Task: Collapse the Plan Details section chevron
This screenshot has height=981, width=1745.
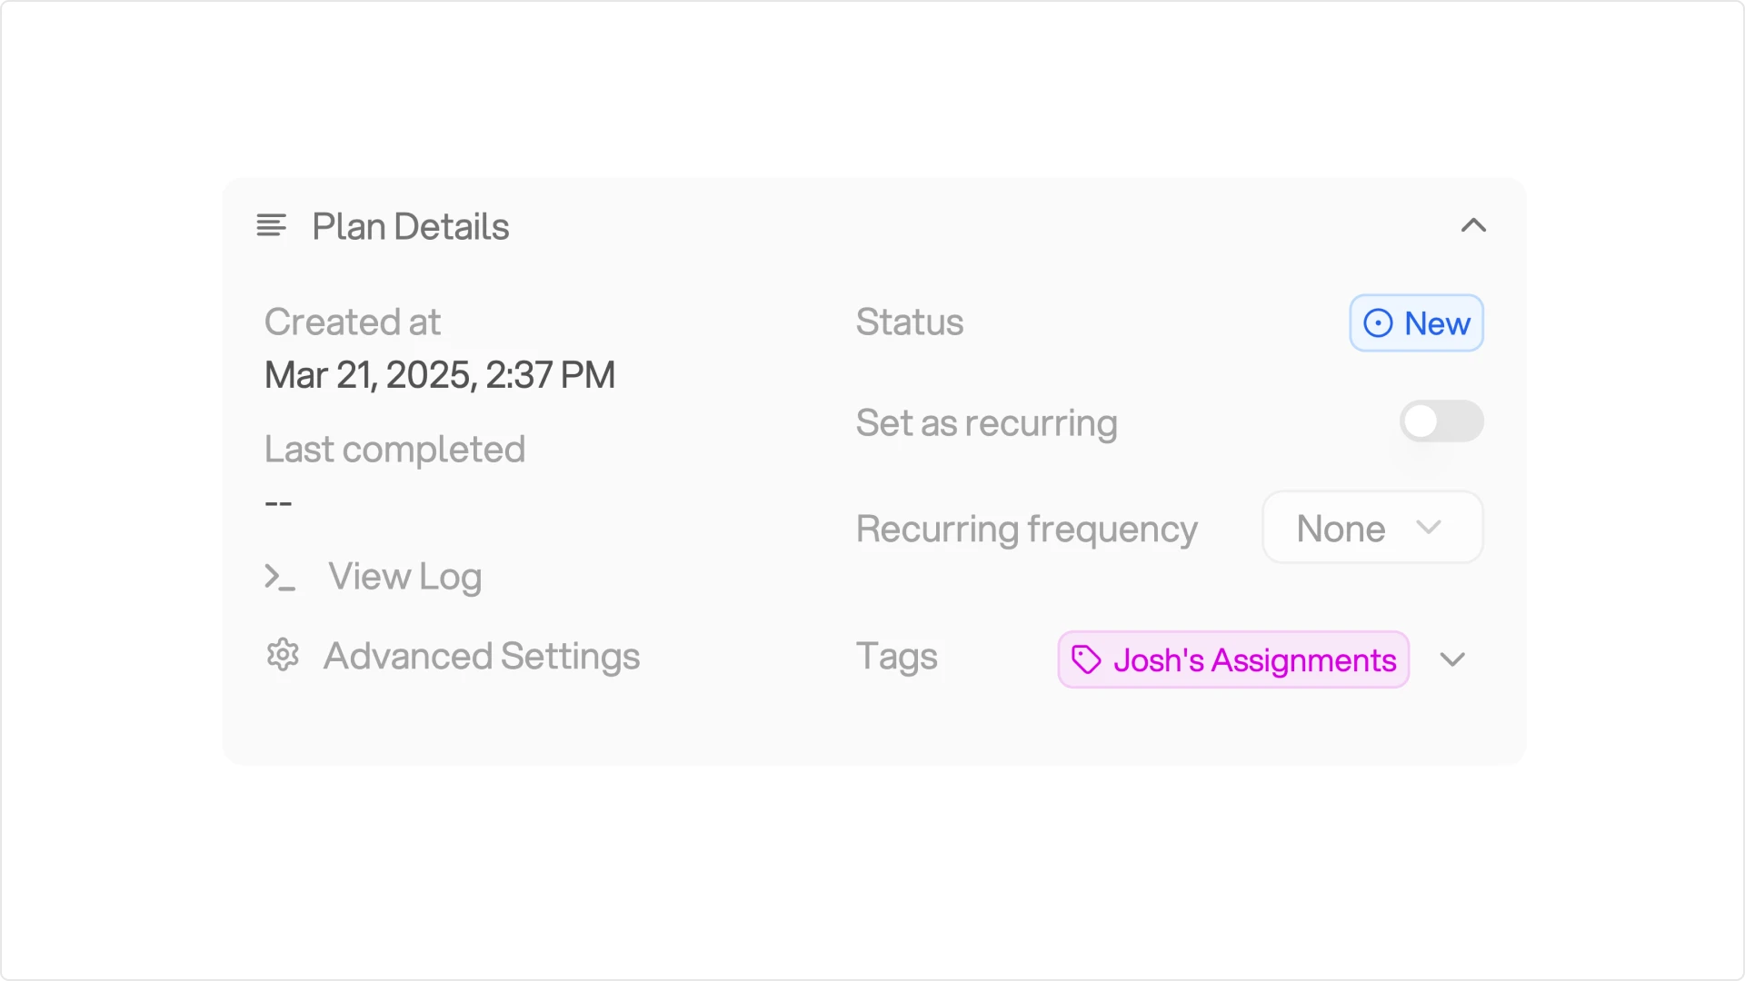Action: click(1473, 225)
